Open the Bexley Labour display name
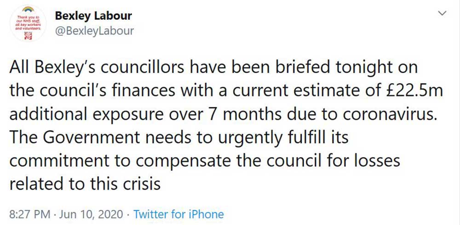The height and width of the screenshot is (225, 460). pyautogui.click(x=93, y=16)
